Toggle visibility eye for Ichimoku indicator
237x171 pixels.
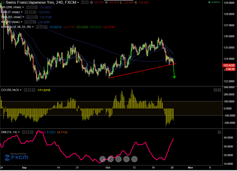pyautogui.click(x=38, y=27)
